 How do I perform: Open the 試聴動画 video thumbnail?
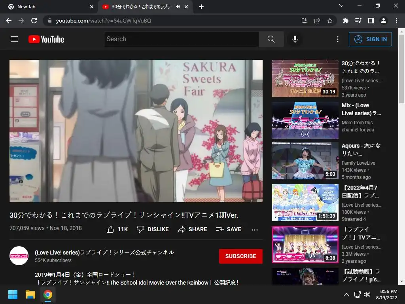305,276
